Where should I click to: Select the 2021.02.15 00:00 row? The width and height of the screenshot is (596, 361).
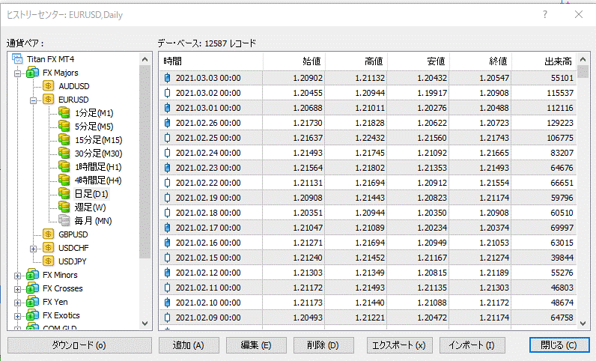(x=368, y=258)
